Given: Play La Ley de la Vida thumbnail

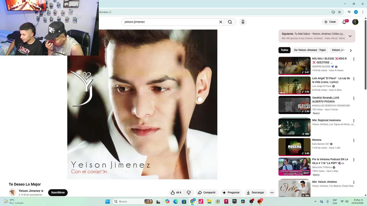Looking at the screenshot, I should (x=294, y=85).
